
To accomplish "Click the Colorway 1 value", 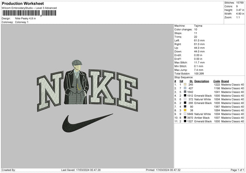I will click(x=21, y=22).
